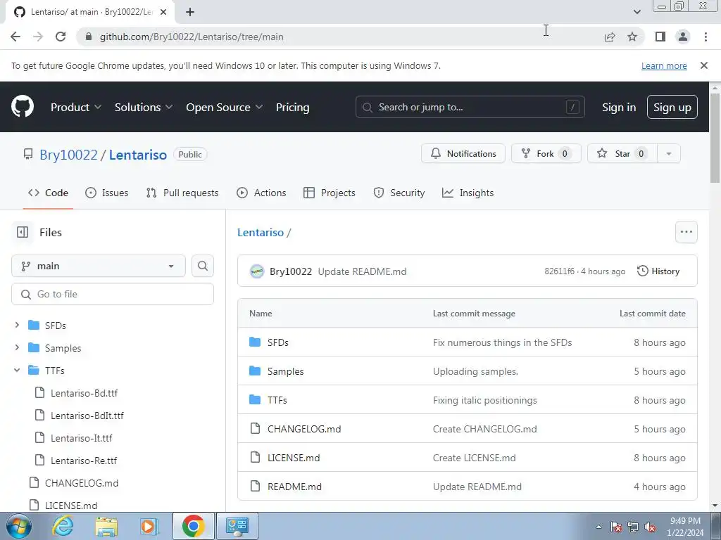This screenshot has height=540, width=721.
Task: Click the Pricing link
Action: (x=292, y=107)
